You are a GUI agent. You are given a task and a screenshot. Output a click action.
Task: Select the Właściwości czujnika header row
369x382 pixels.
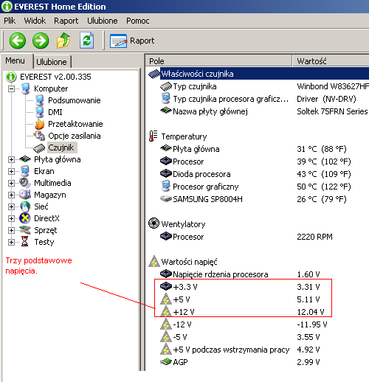258,74
